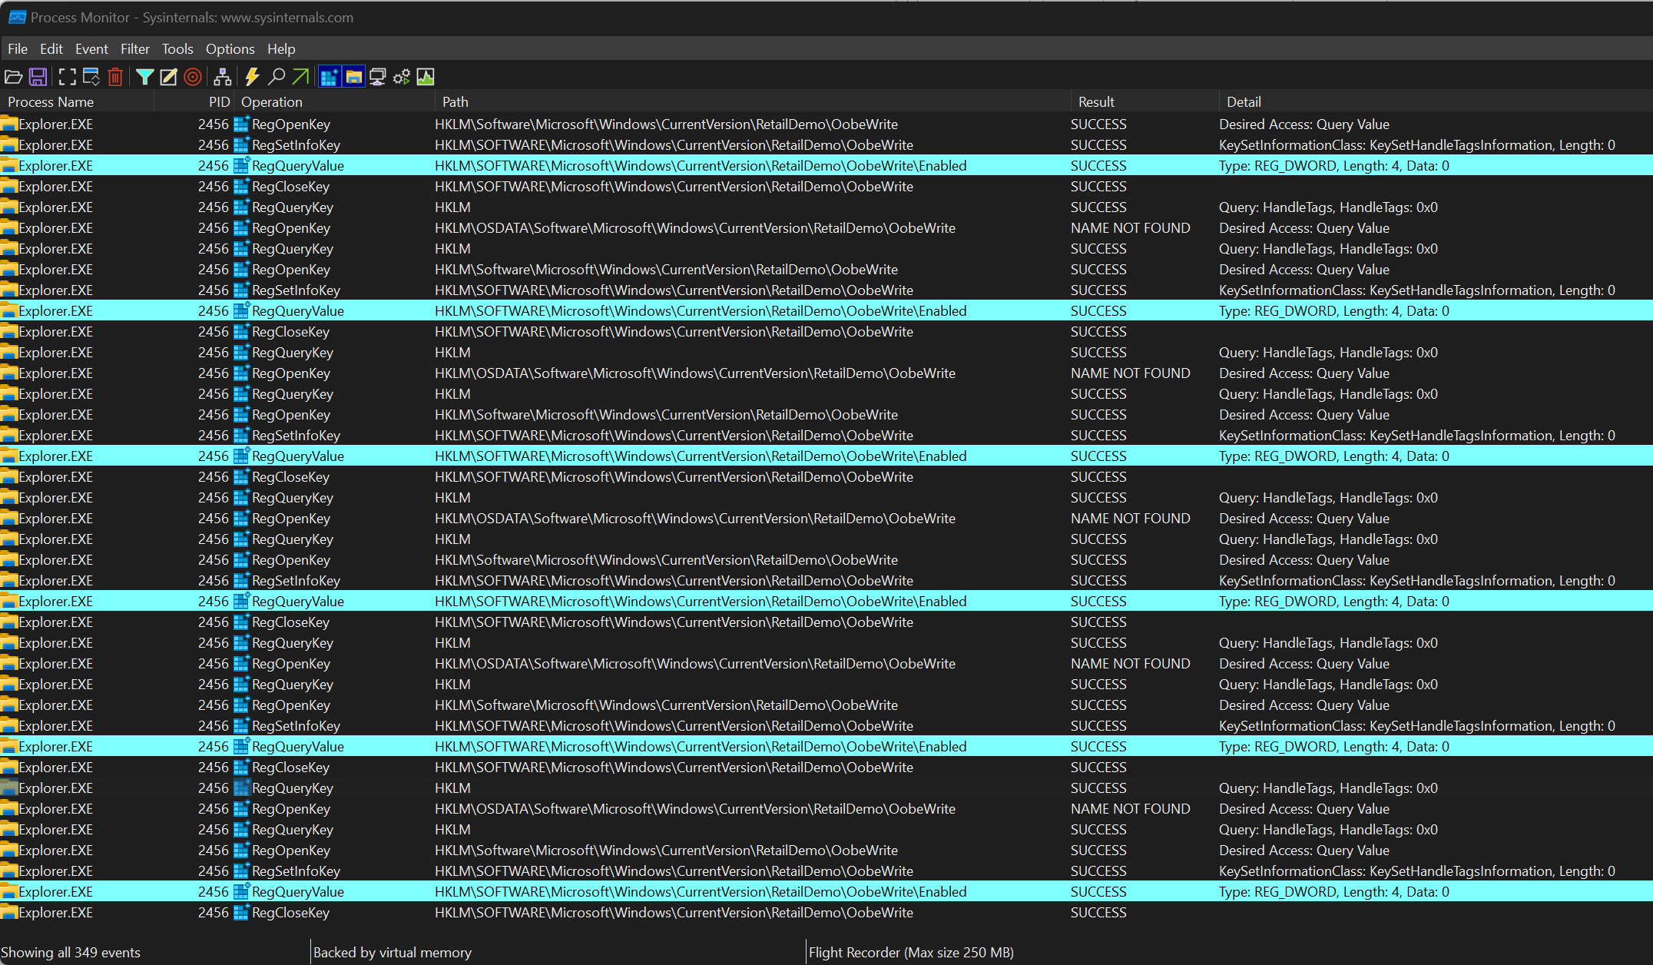Open the Event menu
Image resolution: width=1653 pixels, height=965 pixels.
pyautogui.click(x=91, y=48)
